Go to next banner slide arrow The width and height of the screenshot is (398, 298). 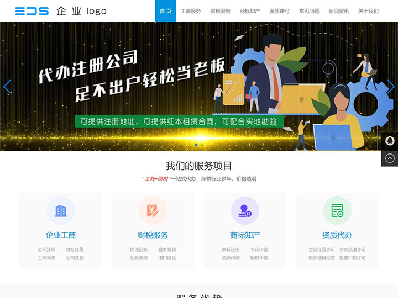point(391,87)
